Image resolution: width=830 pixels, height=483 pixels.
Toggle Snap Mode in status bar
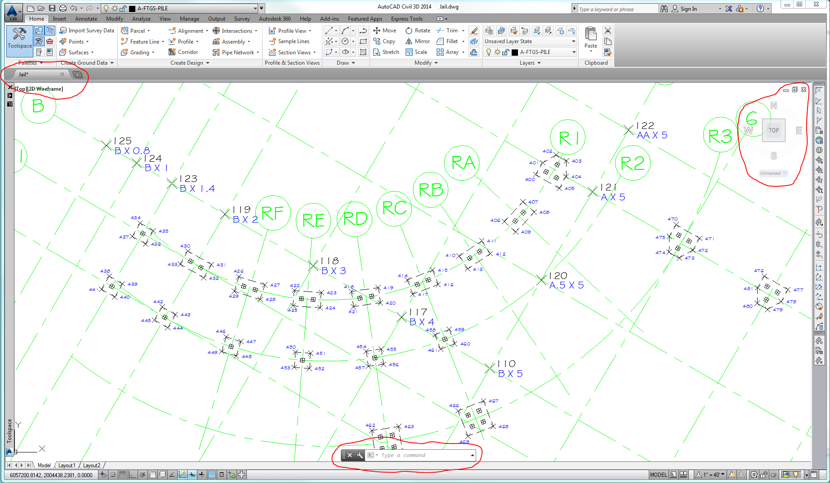[x=113, y=474]
